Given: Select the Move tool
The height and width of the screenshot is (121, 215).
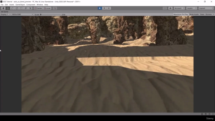Looking at the screenshot, I should click(x=8, y=8).
